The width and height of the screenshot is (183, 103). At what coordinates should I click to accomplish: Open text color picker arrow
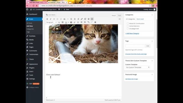pyautogui.click(x=68, y=22)
